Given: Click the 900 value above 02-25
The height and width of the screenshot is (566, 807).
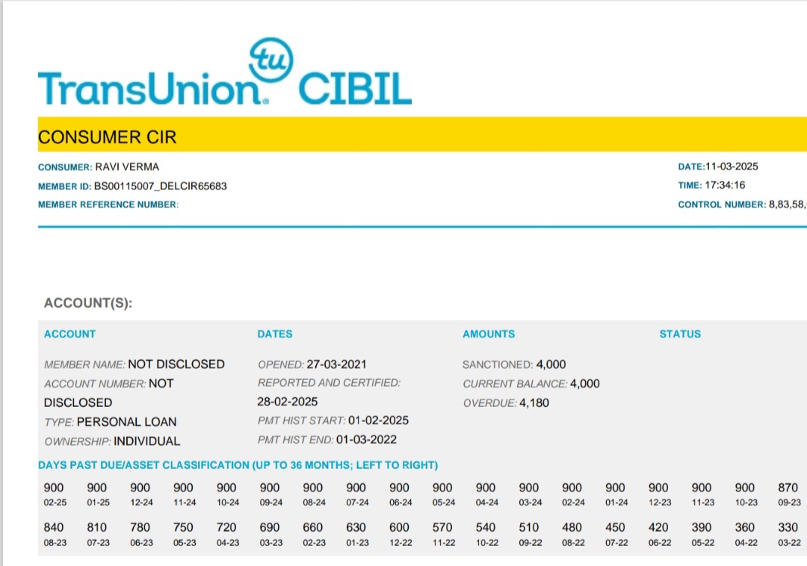Looking at the screenshot, I should click(x=54, y=488).
